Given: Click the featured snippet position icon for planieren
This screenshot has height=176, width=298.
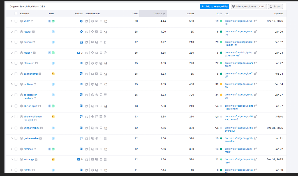Looking at the screenshot, I should [81, 63].
